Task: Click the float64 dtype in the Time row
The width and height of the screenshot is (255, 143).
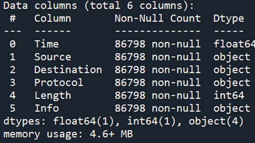Action: (234, 44)
